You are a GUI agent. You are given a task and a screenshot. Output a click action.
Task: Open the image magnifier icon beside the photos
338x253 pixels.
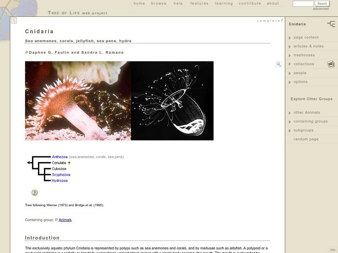(279, 64)
